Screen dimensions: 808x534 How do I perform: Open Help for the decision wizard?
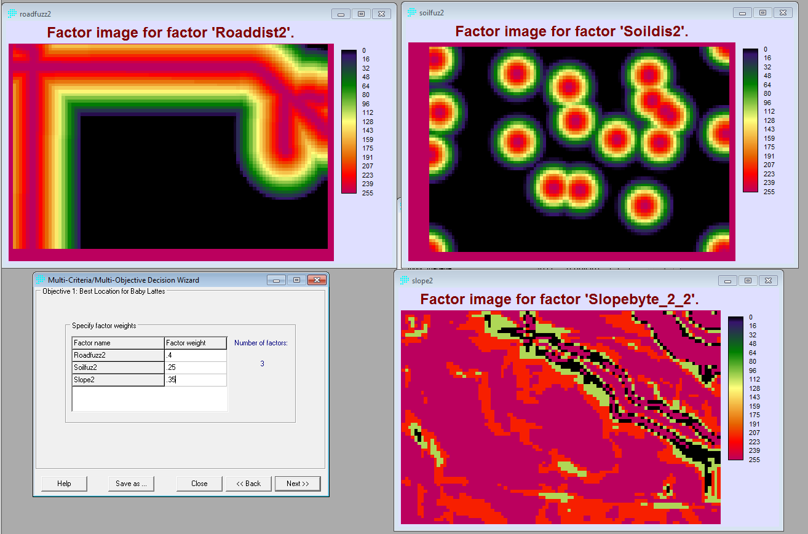point(64,484)
